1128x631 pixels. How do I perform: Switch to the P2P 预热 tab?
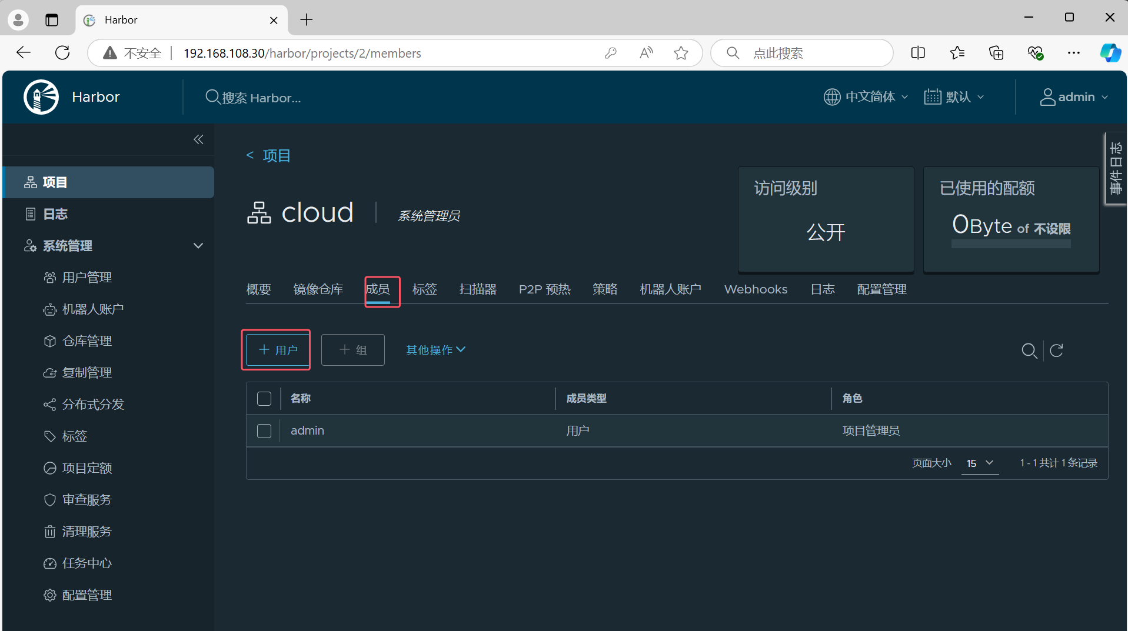(545, 289)
